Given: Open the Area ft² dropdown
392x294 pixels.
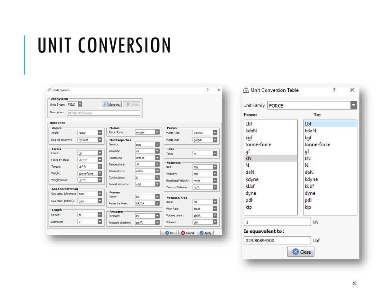Looking at the screenshot, I should pyautogui.click(x=215, y=202).
